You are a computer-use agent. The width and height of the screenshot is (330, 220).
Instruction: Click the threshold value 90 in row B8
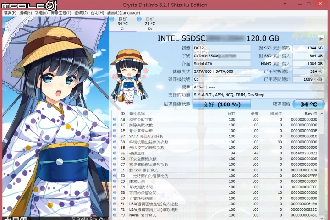coord(280,142)
